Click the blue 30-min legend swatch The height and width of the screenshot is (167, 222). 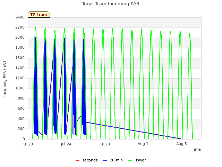click(105, 161)
